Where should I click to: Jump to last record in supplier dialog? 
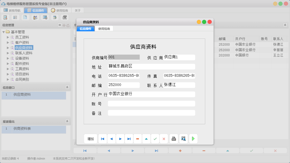129,139
